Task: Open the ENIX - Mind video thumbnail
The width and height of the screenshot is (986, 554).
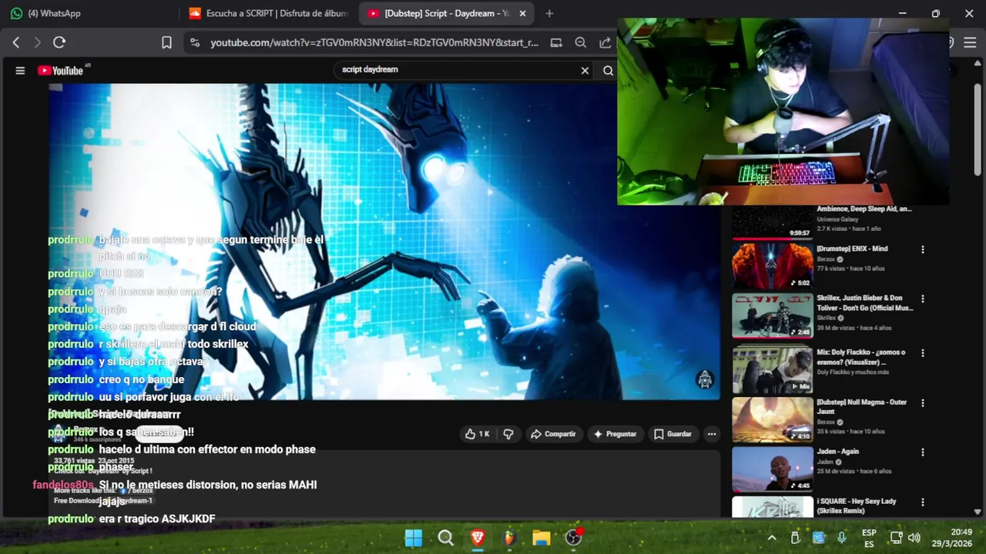Action: coord(772,266)
